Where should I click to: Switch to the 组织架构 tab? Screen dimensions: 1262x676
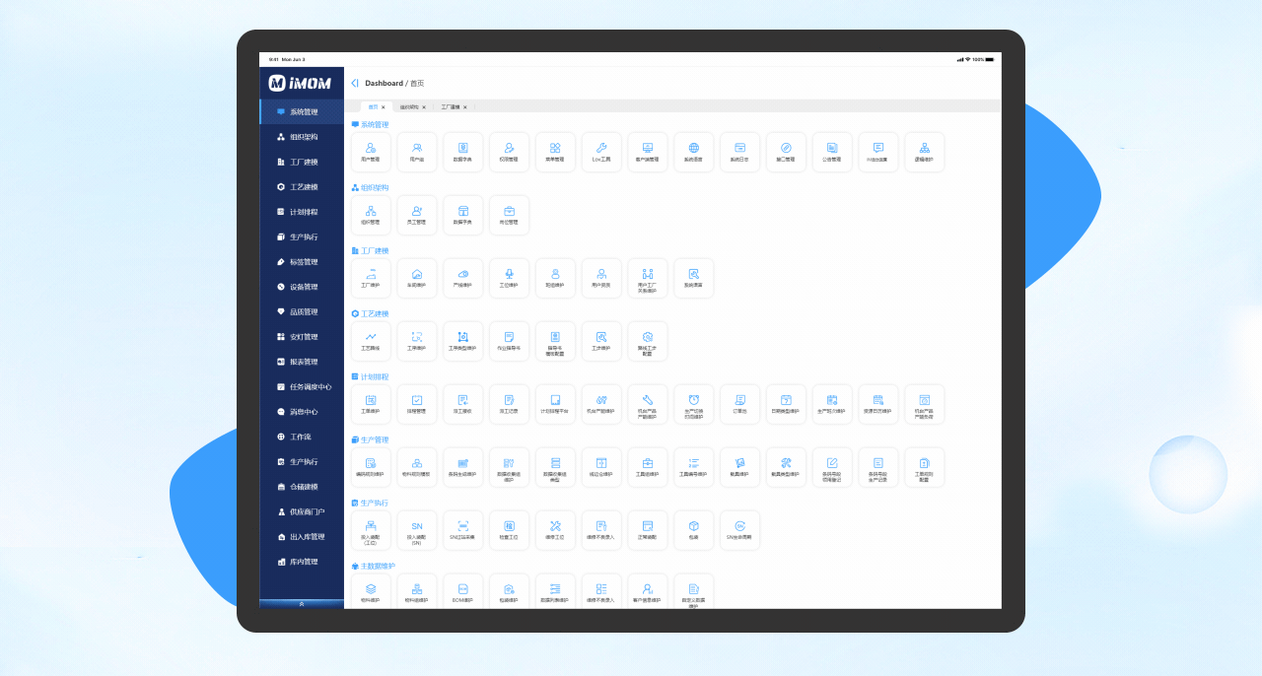[x=409, y=106]
